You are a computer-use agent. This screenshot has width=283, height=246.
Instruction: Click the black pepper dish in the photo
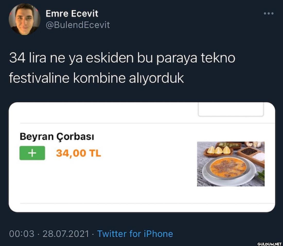click(x=249, y=152)
